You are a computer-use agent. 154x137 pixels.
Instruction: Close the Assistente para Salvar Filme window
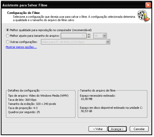pyautogui.click(x=148, y=5)
